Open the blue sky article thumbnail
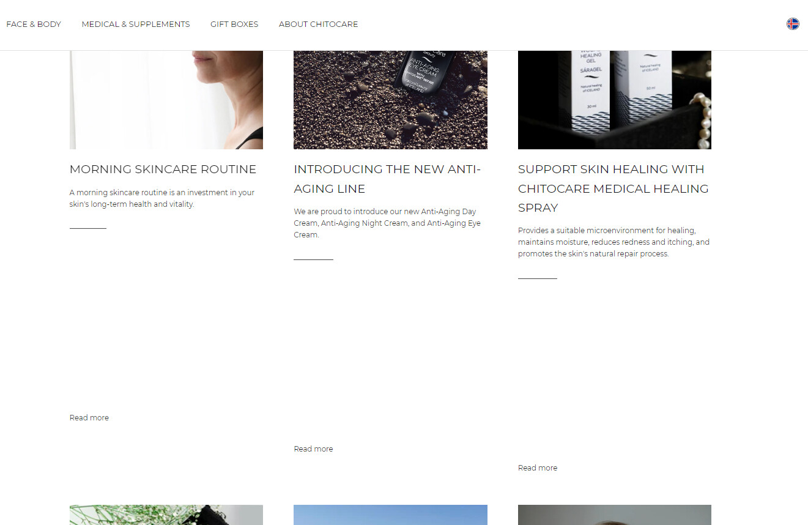 [x=390, y=515]
